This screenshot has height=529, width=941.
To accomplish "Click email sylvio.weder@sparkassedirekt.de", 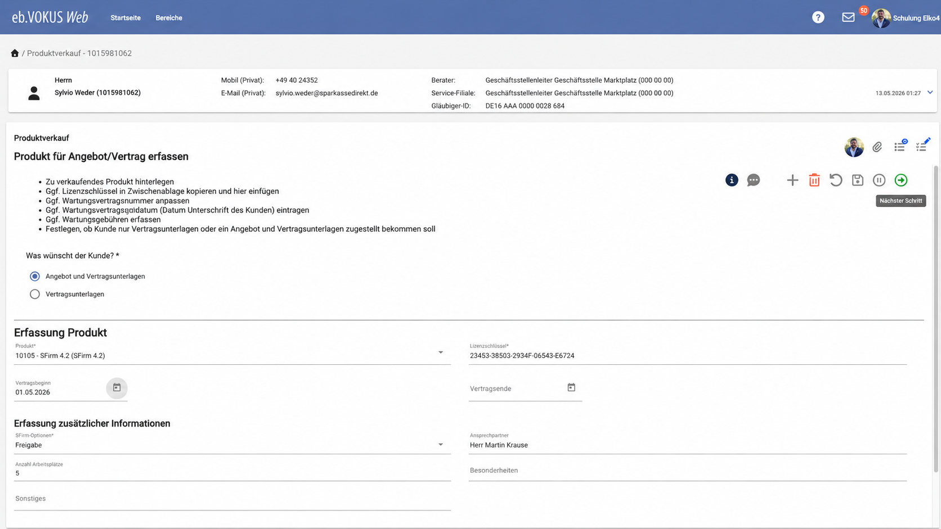I will [326, 93].
